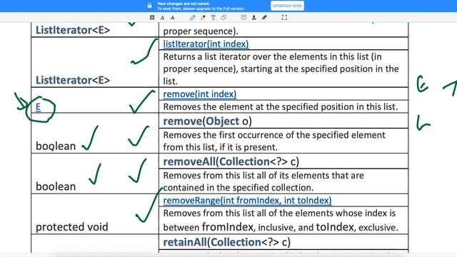
Task: Click 'boolean' in the remove(Object o) row
Action: coord(56,146)
